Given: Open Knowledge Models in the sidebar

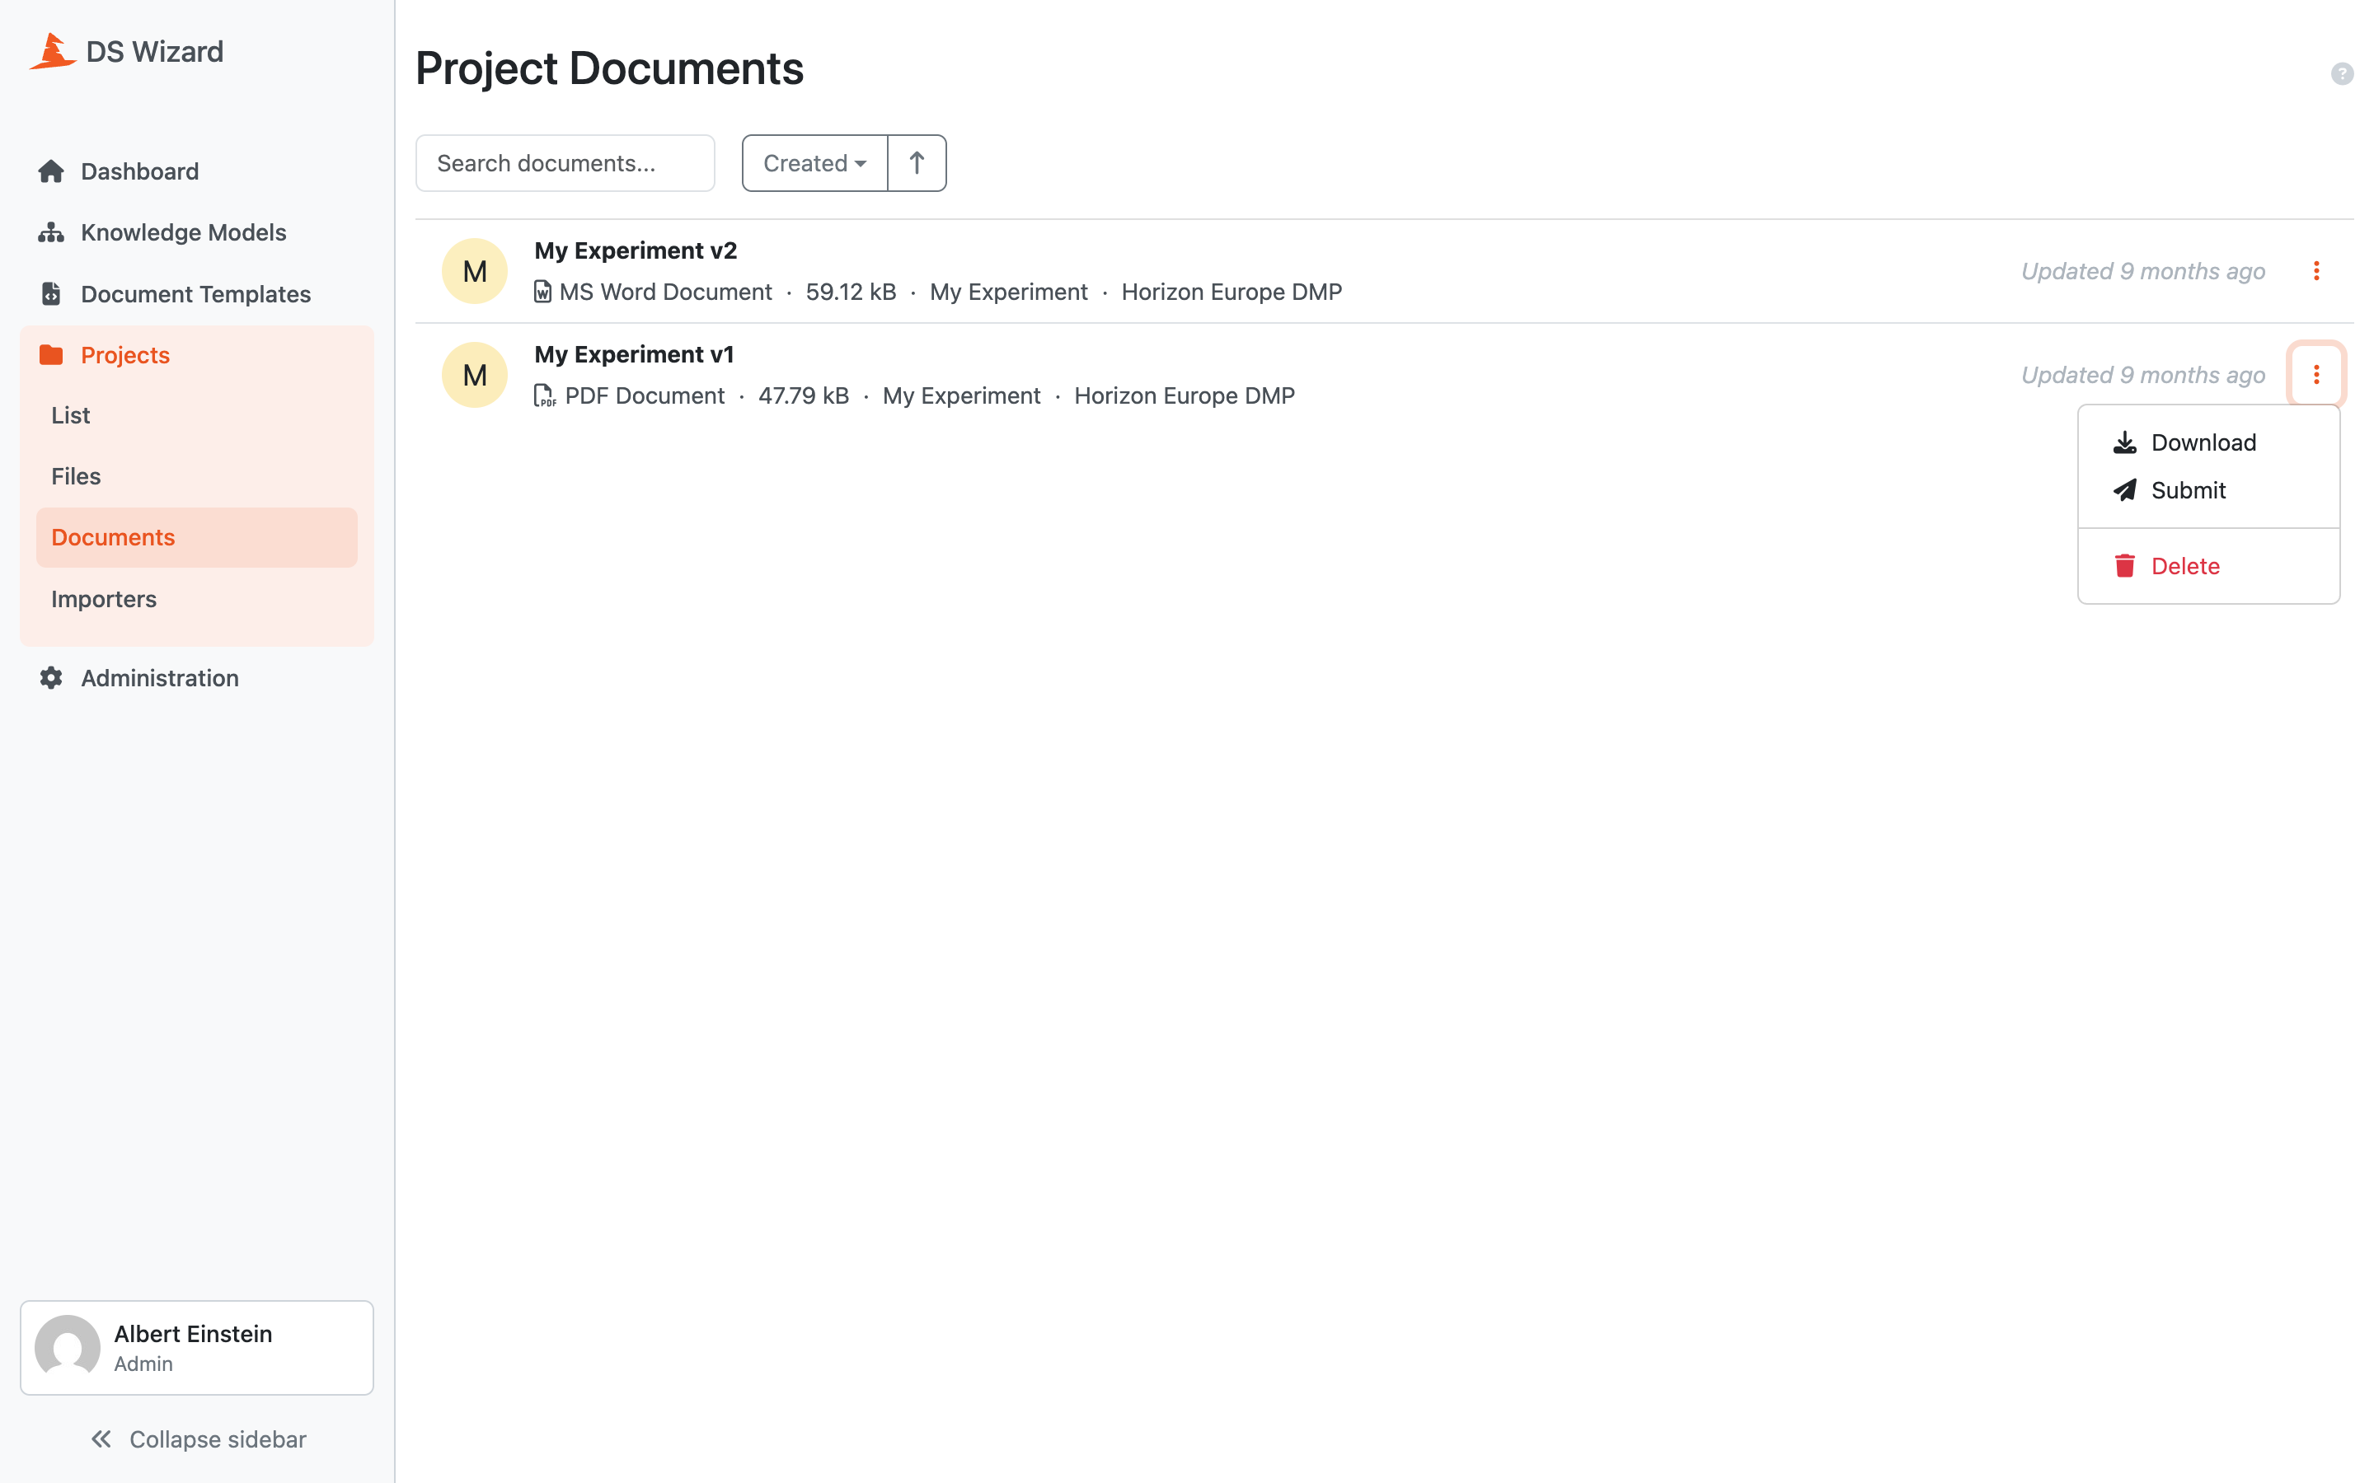Looking at the screenshot, I should (196, 232).
